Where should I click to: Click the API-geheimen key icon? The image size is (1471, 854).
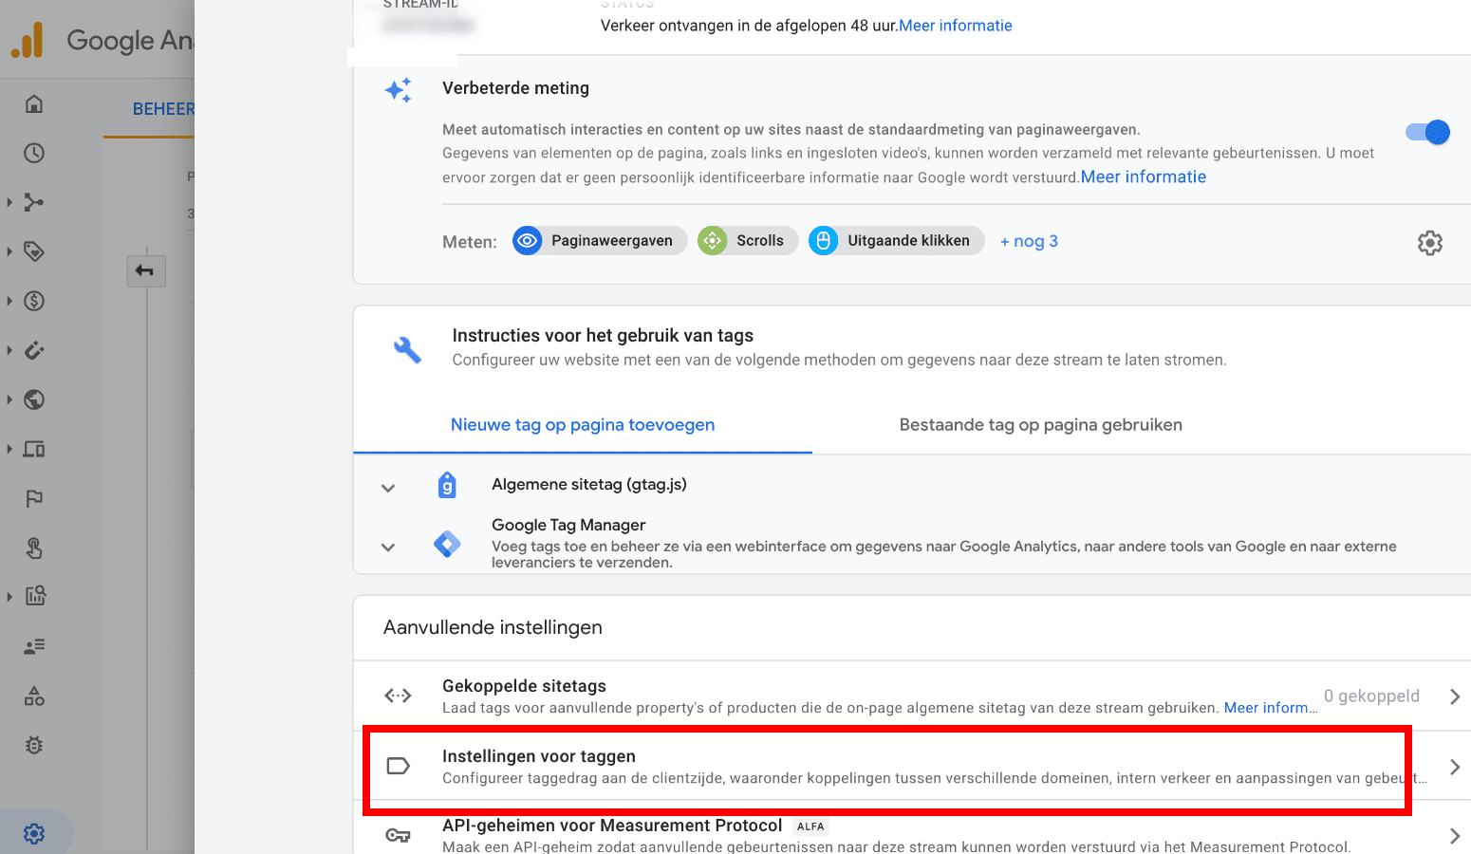coord(398,835)
